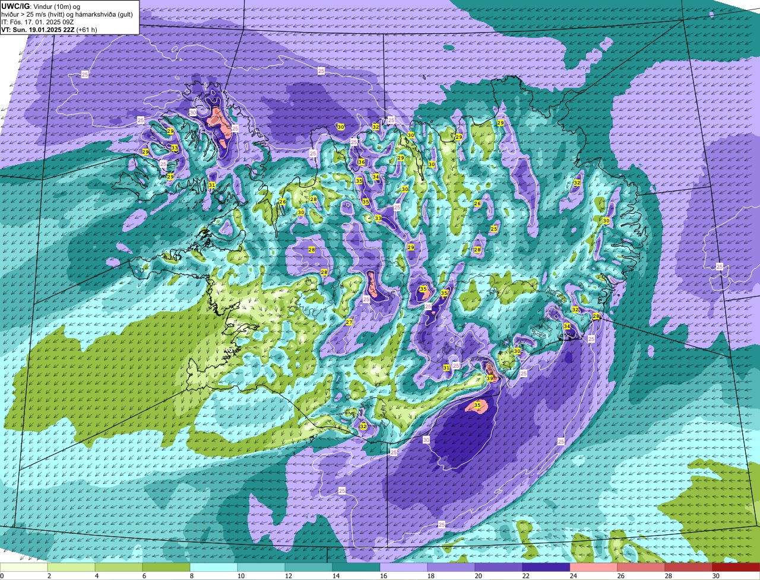The image size is (760, 580).
Task: Click the yellow '39' maximum gust label
Action: pos(490,378)
